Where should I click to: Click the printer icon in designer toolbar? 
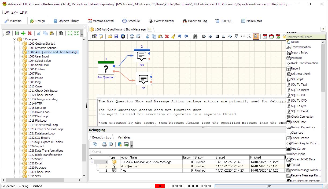[x=132, y=36]
